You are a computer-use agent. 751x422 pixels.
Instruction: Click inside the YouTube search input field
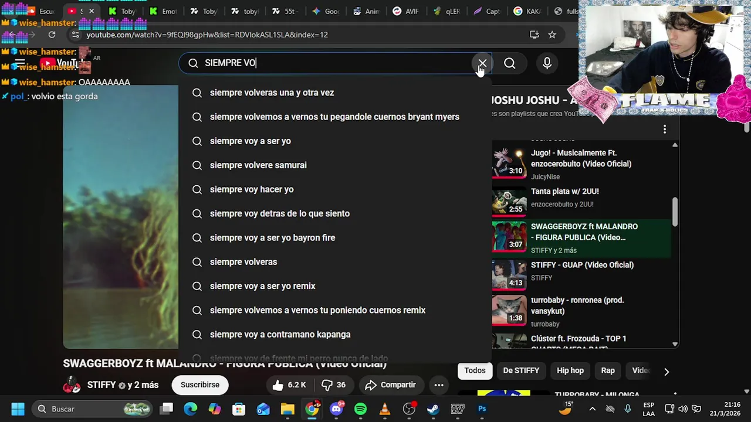coord(334,63)
